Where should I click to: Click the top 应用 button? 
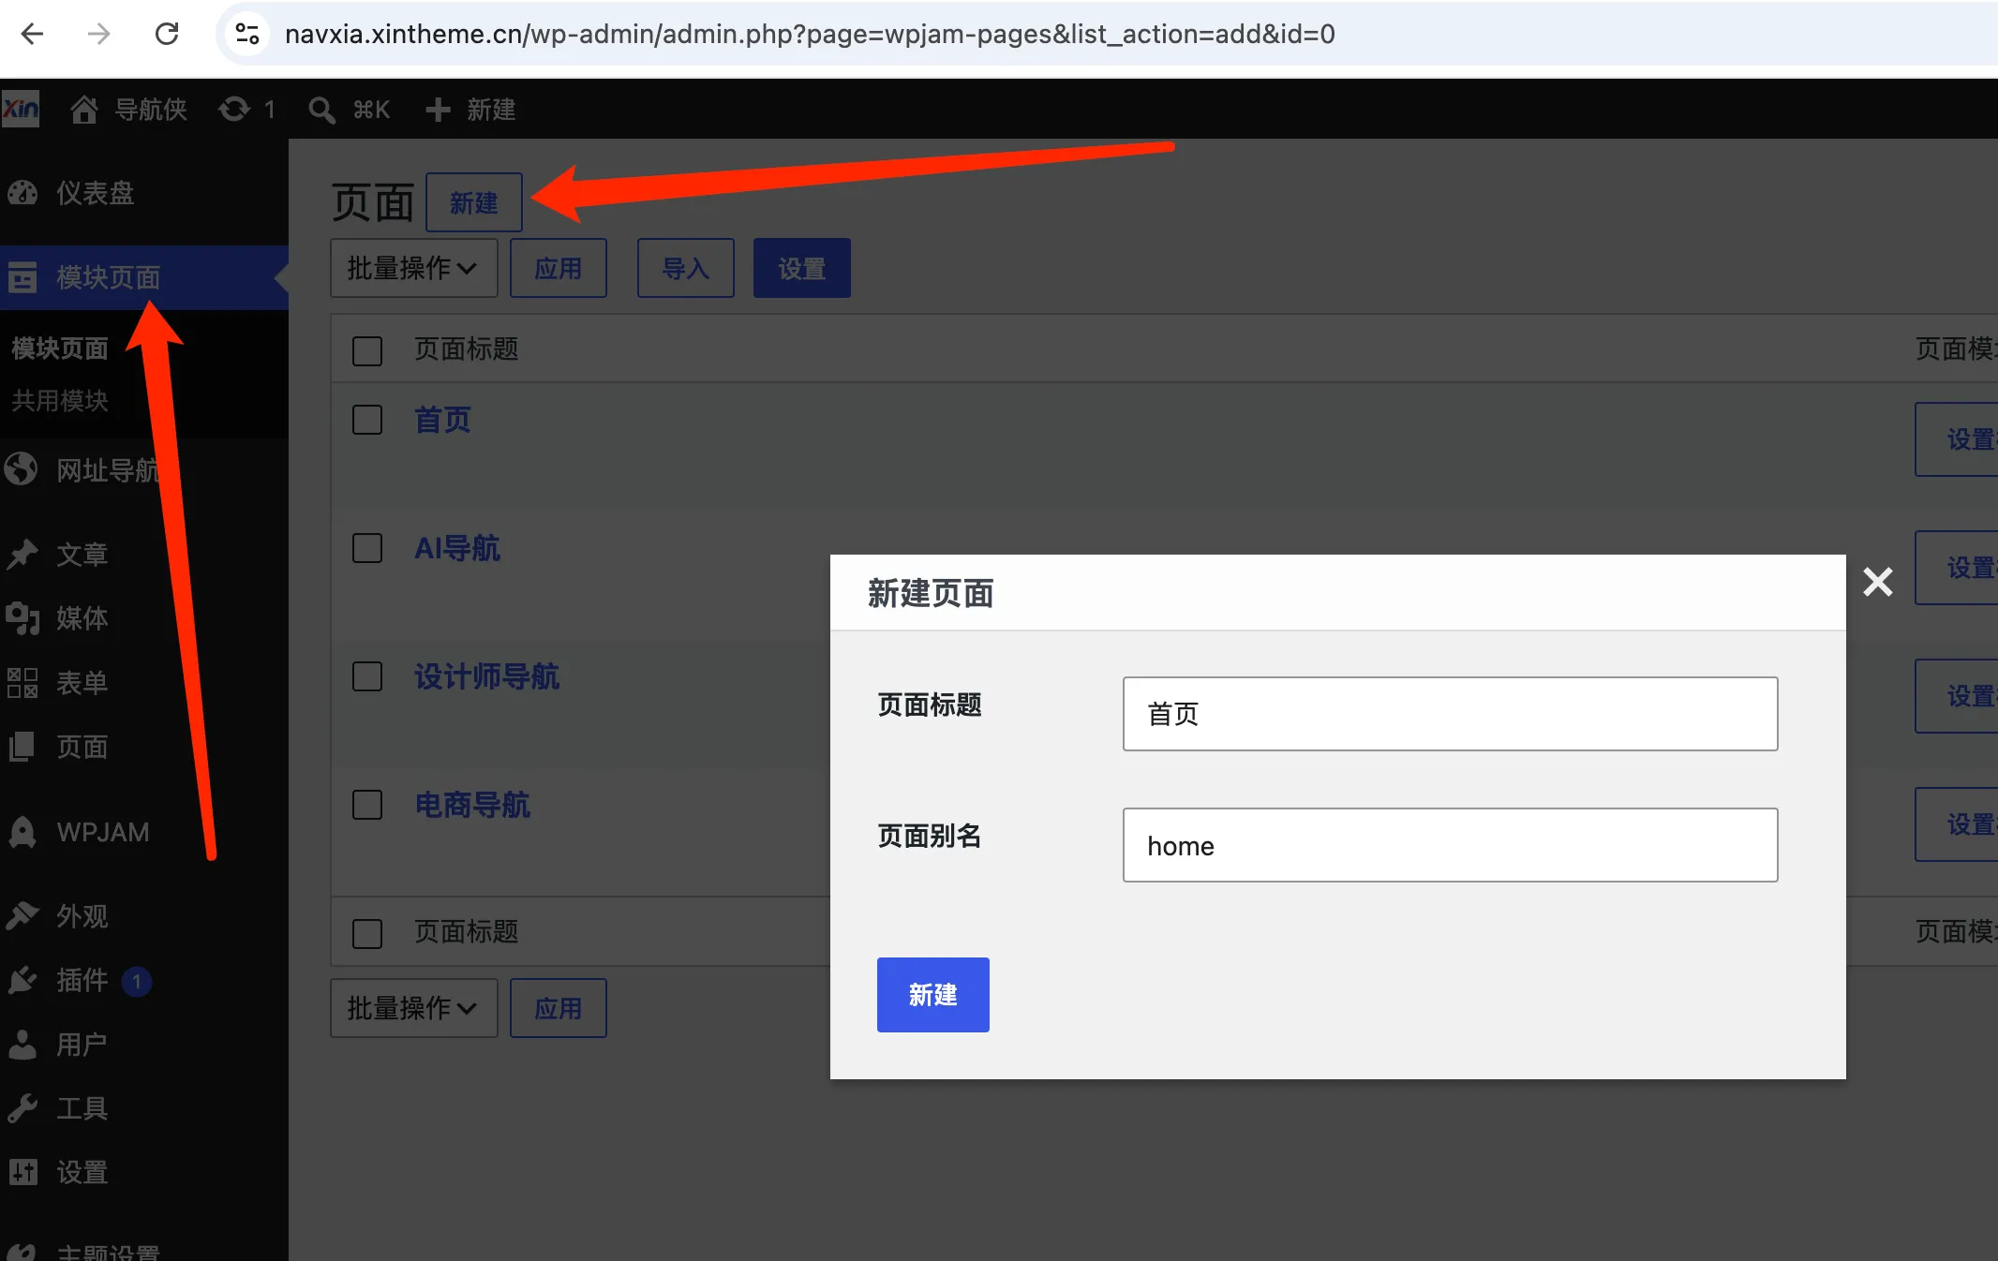[x=559, y=268]
